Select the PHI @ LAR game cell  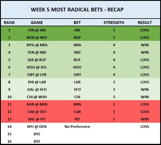[37, 82]
